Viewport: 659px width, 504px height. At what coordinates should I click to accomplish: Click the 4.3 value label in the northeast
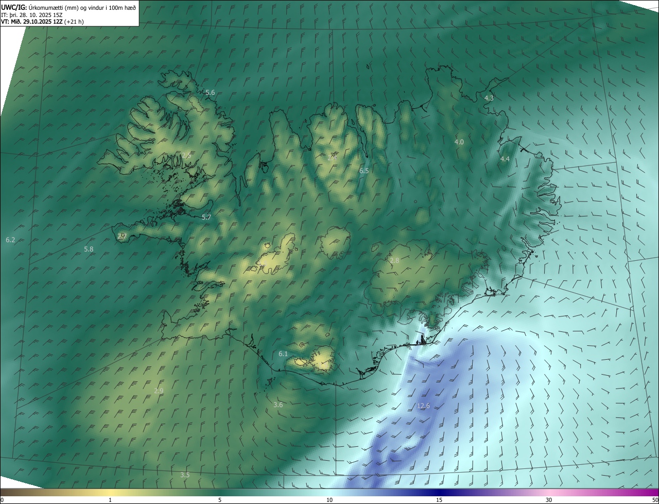coord(489,98)
